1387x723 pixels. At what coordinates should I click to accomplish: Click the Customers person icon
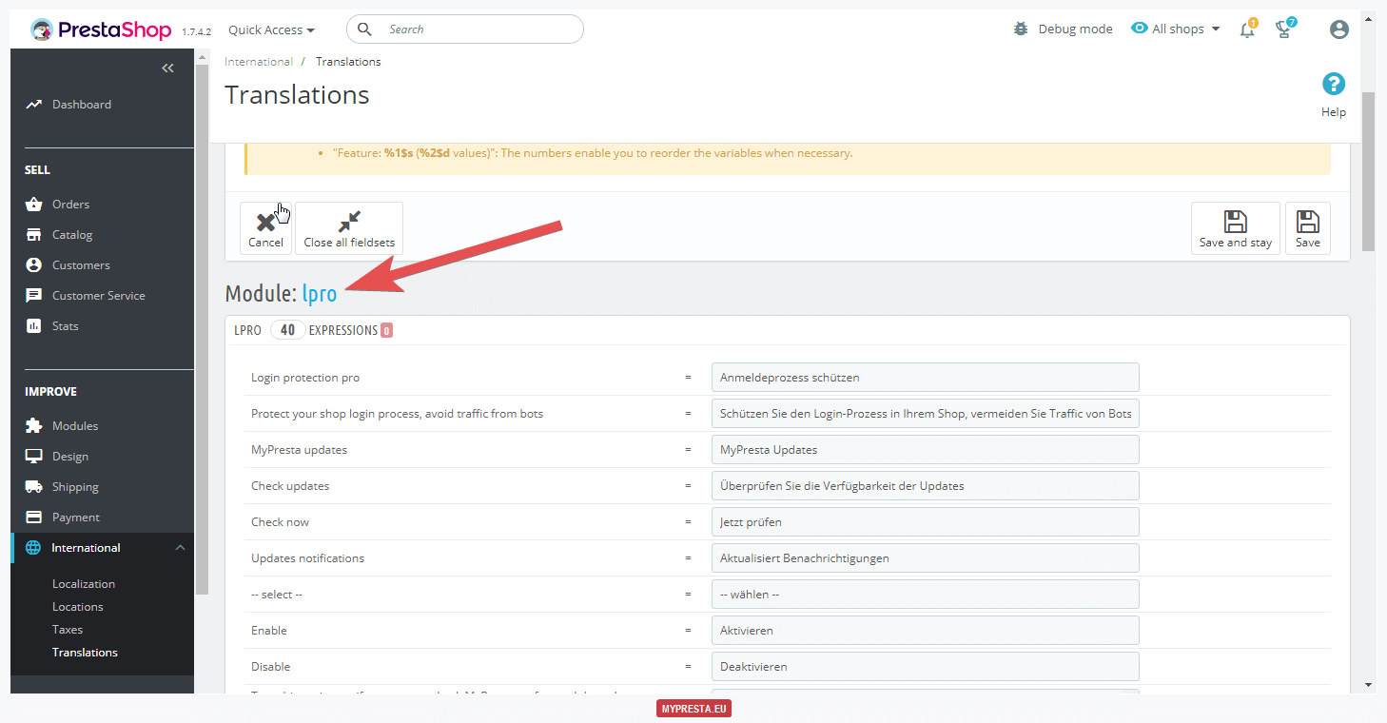(x=34, y=265)
